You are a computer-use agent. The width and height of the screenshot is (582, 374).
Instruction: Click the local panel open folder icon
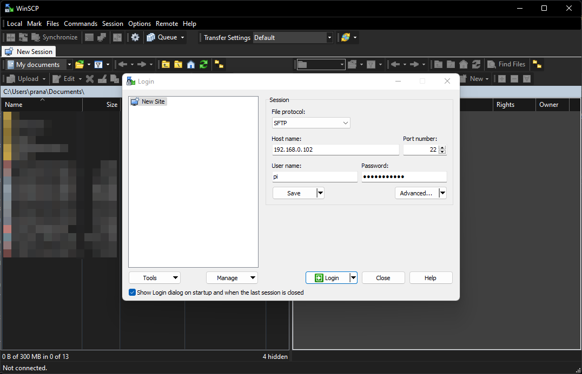pos(80,65)
